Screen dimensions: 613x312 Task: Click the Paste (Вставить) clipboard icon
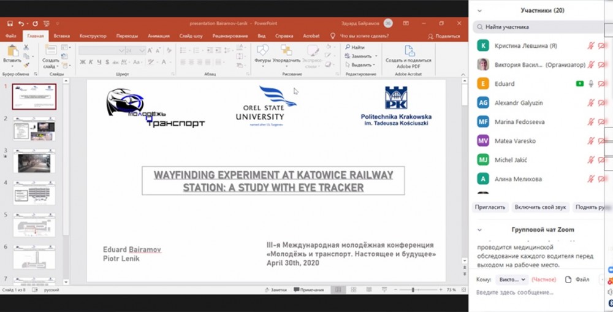pos(12,51)
